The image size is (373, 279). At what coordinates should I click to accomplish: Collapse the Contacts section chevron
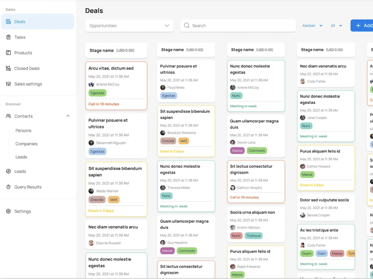coord(68,116)
